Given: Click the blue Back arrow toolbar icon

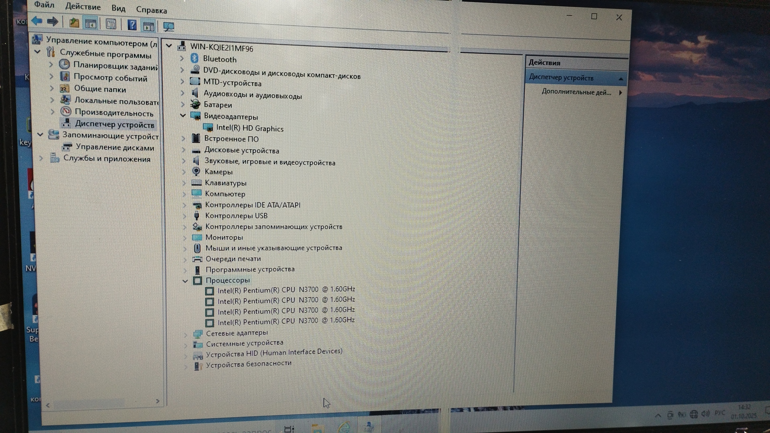Looking at the screenshot, I should pyautogui.click(x=37, y=21).
